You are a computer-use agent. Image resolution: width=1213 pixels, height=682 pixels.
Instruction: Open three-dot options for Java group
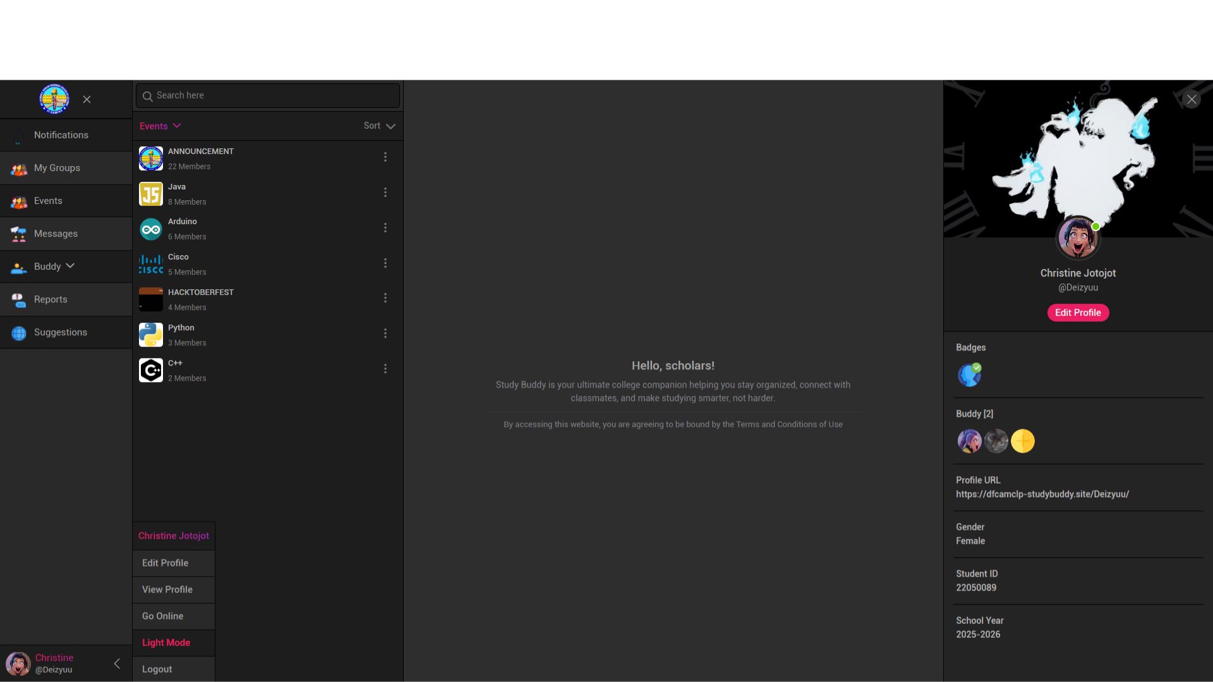(x=385, y=193)
